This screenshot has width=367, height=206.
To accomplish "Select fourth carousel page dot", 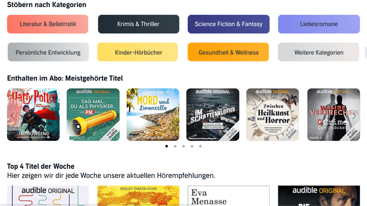I will pos(192,146).
